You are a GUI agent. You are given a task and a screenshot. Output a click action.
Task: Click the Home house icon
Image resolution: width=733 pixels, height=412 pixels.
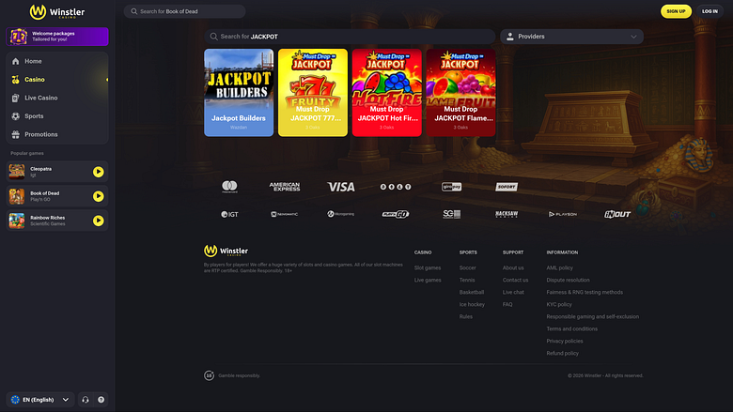(x=15, y=61)
